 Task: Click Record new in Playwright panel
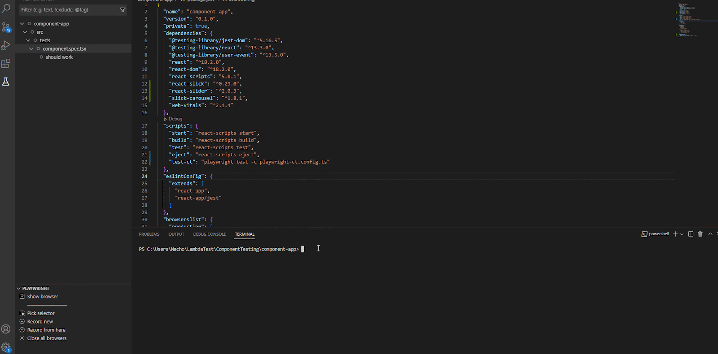40,322
